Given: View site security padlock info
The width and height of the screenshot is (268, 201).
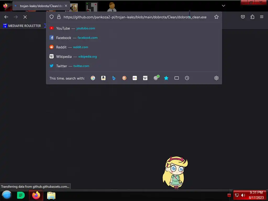Looking at the screenshot, I should point(59,17).
